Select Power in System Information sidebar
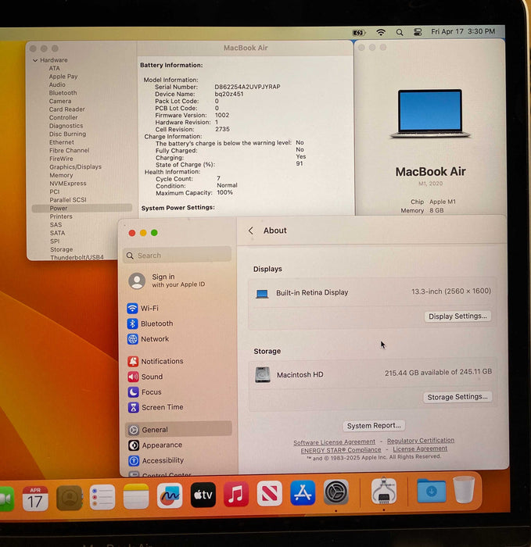The width and height of the screenshot is (531, 547). click(x=81, y=209)
